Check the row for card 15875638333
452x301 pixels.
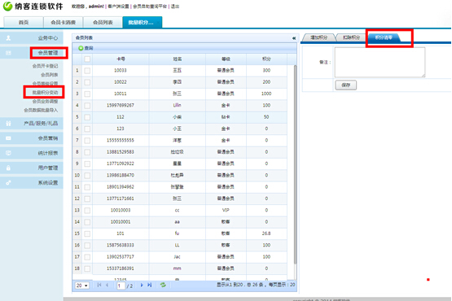(x=87, y=246)
